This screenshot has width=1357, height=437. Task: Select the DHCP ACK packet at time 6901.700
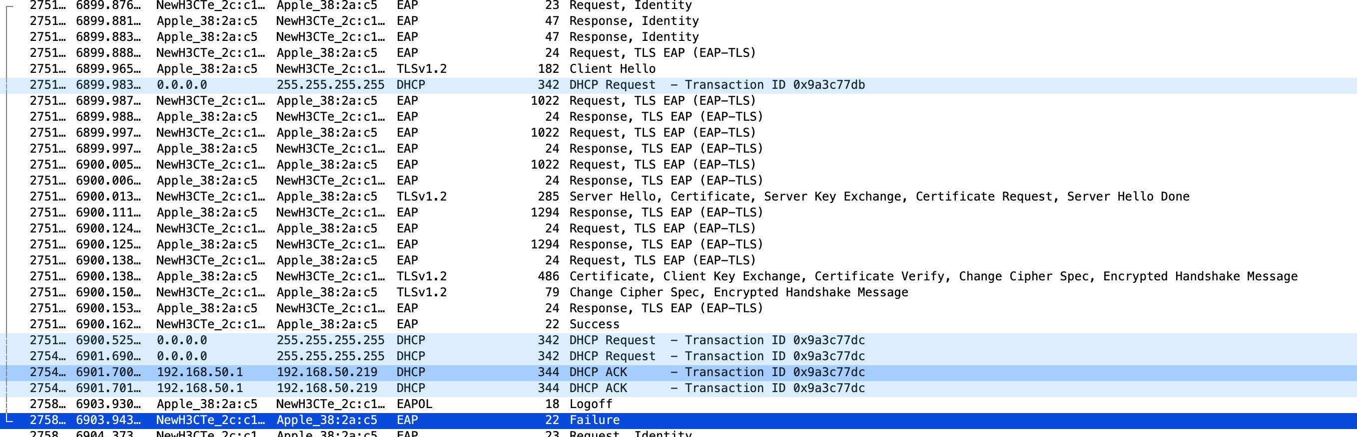tap(716, 372)
